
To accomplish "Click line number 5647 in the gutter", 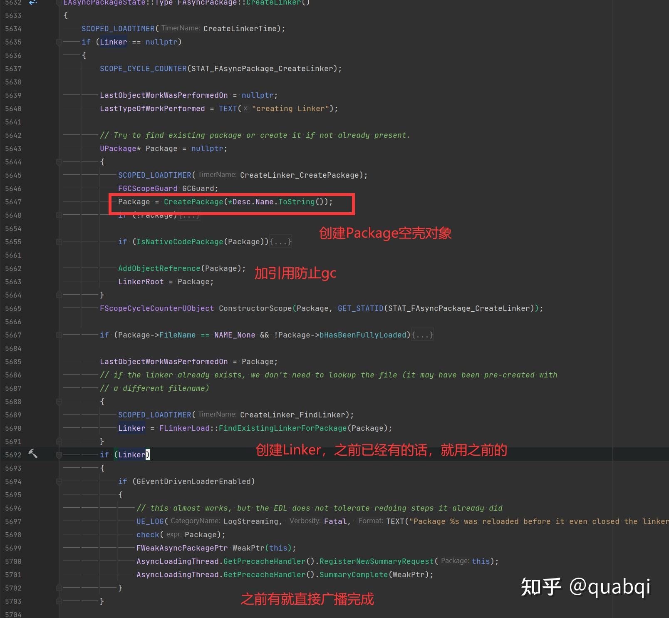I will 13,202.
